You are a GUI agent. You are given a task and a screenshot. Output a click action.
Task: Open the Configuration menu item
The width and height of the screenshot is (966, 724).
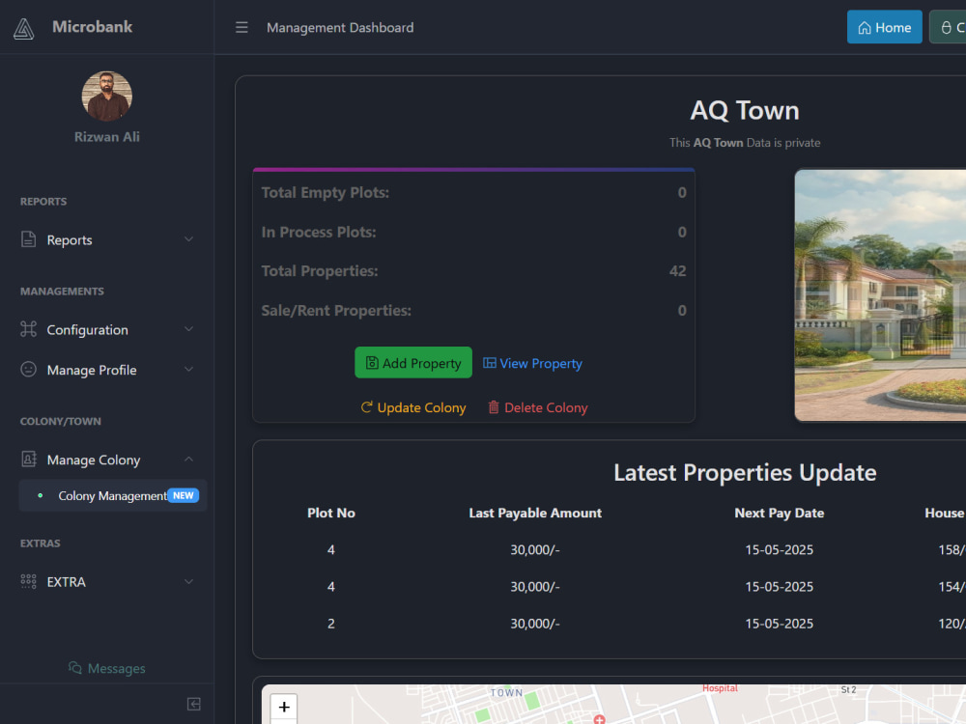point(107,329)
